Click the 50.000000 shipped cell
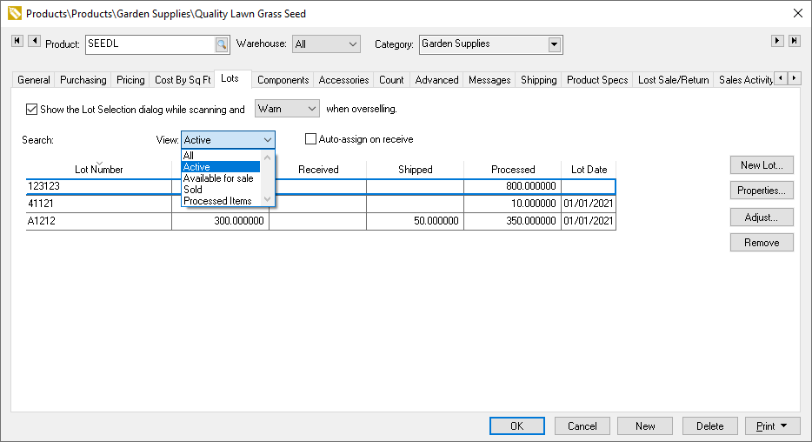812x442 pixels. click(416, 221)
